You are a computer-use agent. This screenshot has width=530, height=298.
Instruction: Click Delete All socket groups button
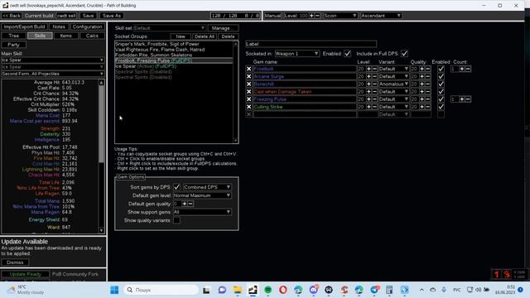[x=205, y=36]
